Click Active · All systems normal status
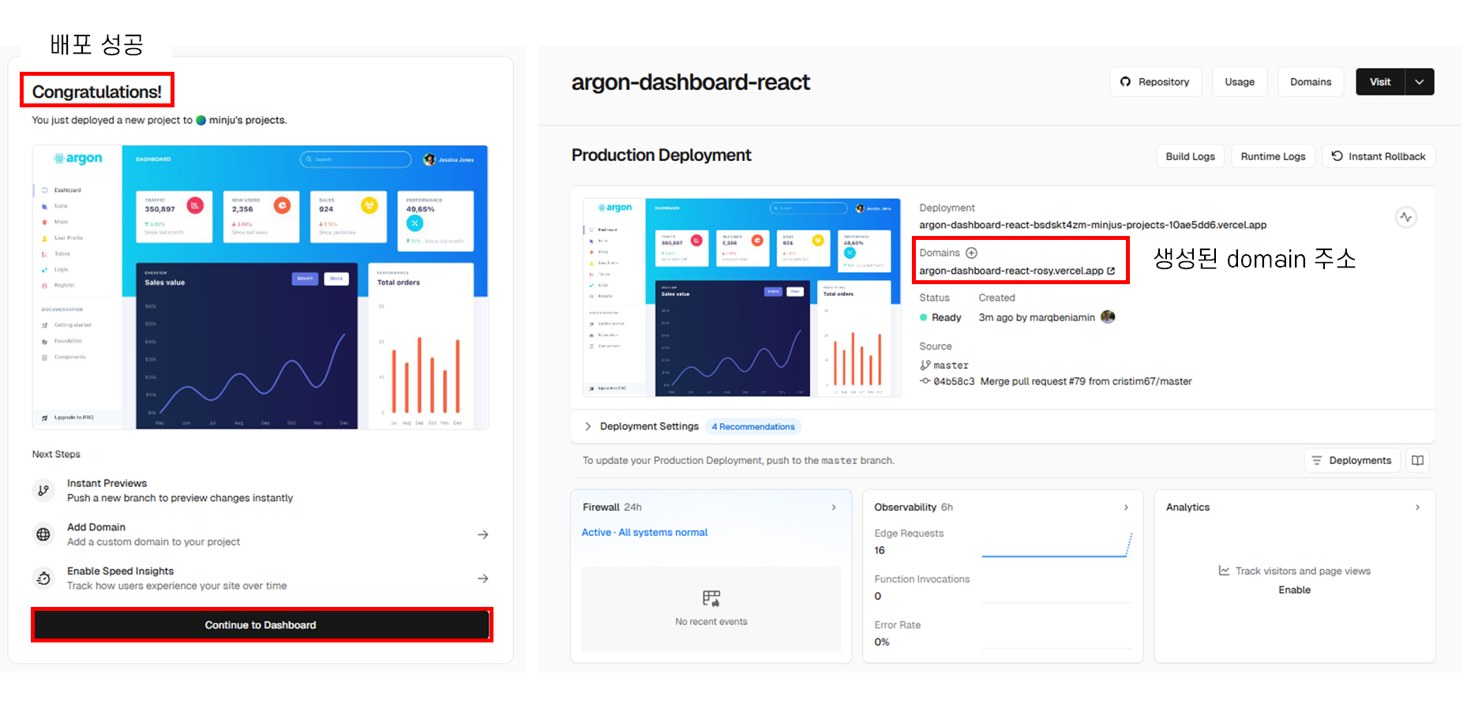Image resolution: width=1482 pixels, height=704 pixels. [644, 533]
